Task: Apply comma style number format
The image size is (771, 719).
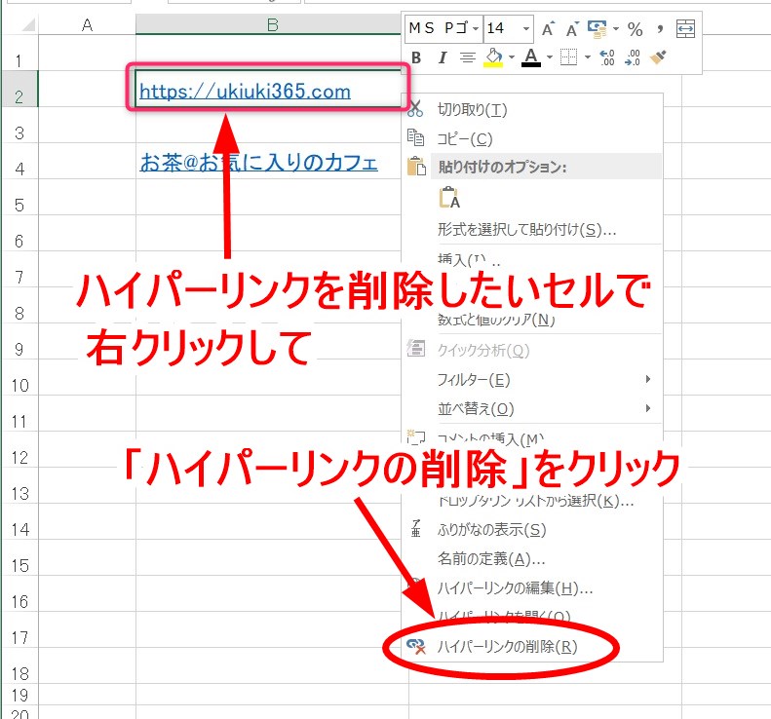Action: click(660, 29)
